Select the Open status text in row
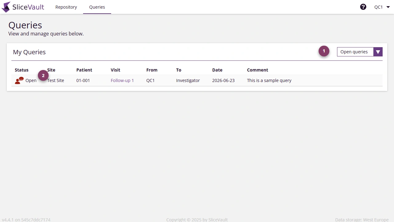The width and height of the screenshot is (394, 222). pos(31,80)
